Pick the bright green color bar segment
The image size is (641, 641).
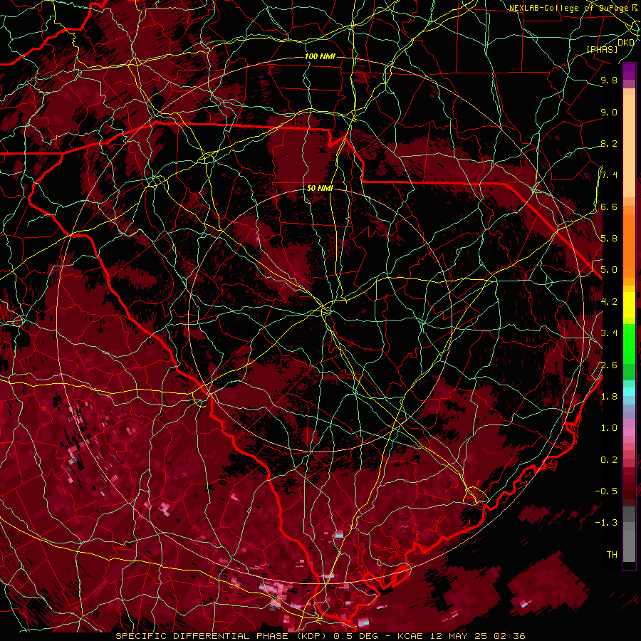pyautogui.click(x=629, y=343)
